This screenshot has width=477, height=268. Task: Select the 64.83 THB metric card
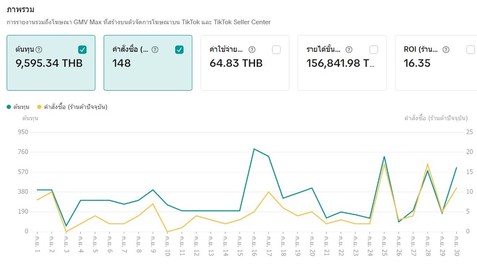(245, 63)
